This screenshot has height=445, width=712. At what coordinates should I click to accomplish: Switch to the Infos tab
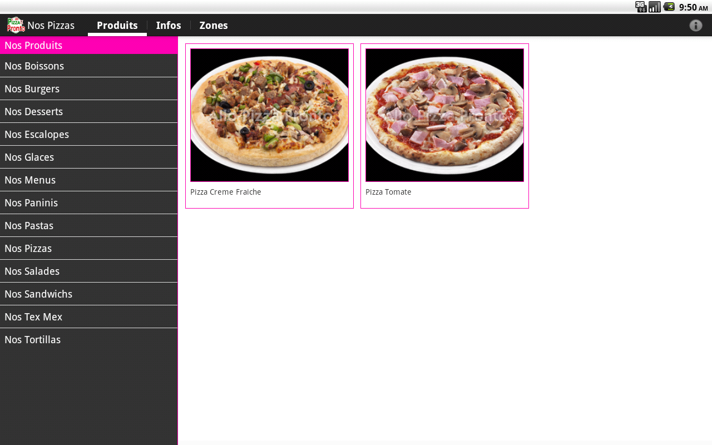click(169, 26)
